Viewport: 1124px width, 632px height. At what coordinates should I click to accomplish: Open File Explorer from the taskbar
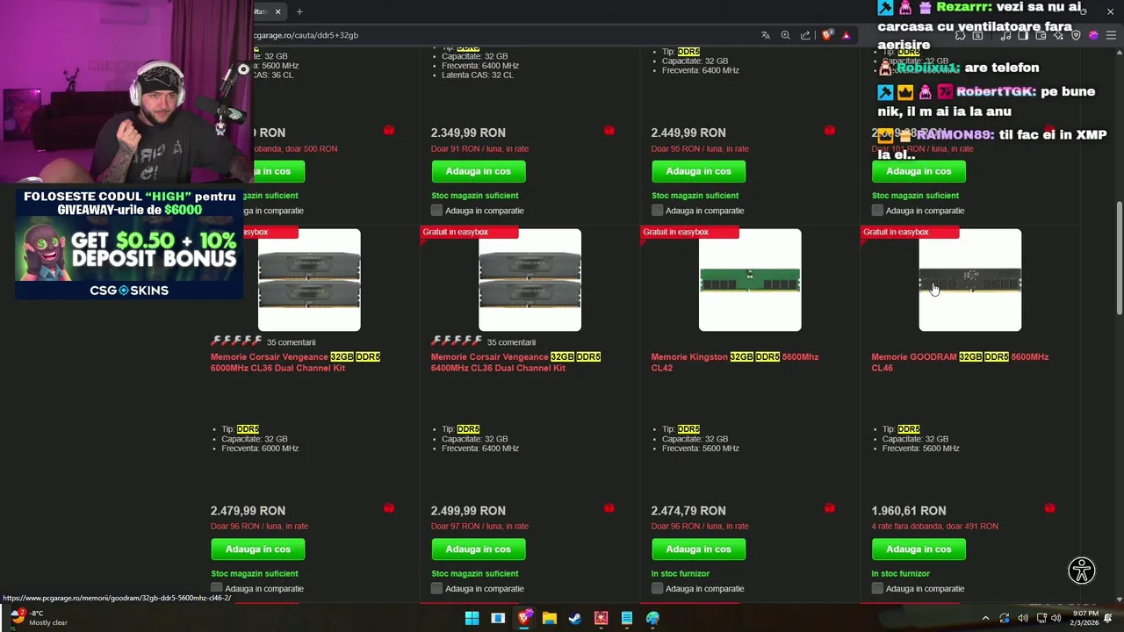point(550,618)
